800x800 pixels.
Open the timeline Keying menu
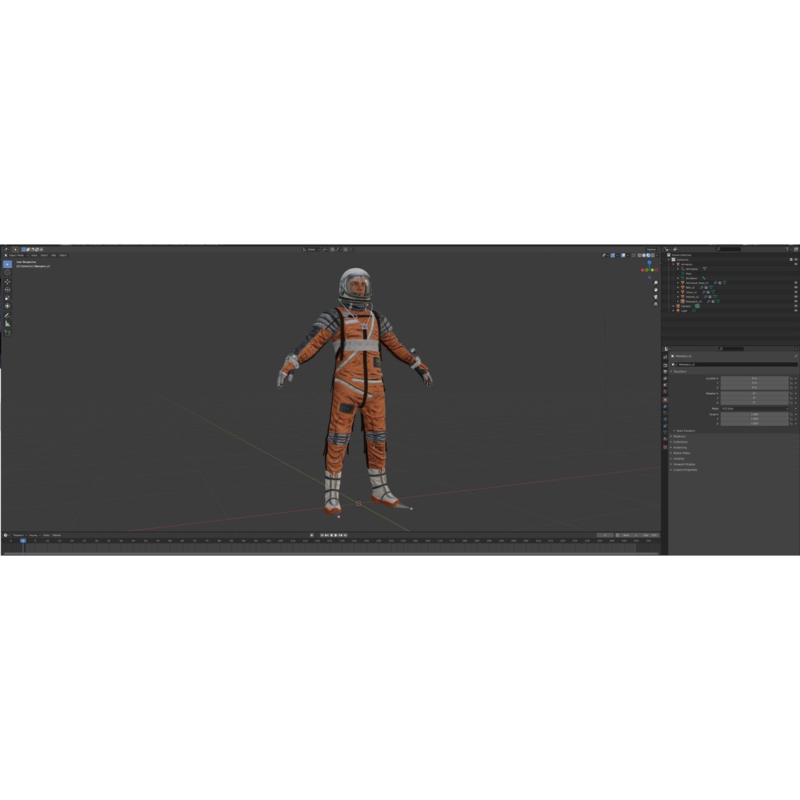pos(35,536)
